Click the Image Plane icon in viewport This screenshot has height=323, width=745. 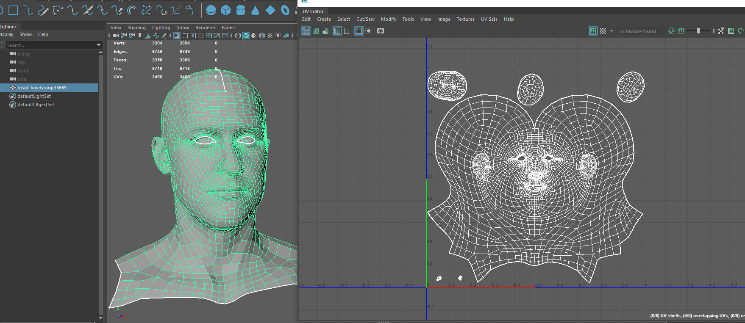148,36
